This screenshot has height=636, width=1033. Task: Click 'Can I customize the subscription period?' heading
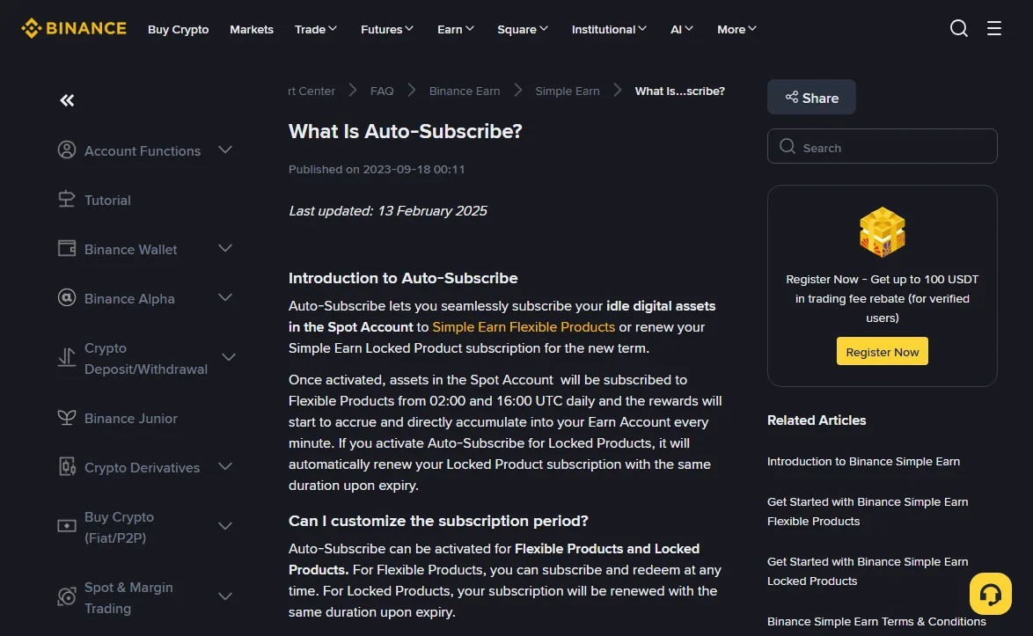click(438, 521)
